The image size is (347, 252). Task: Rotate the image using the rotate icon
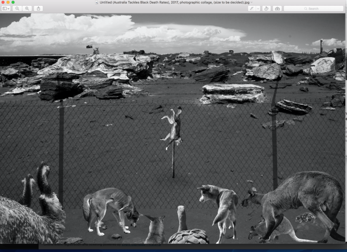click(x=266, y=8)
